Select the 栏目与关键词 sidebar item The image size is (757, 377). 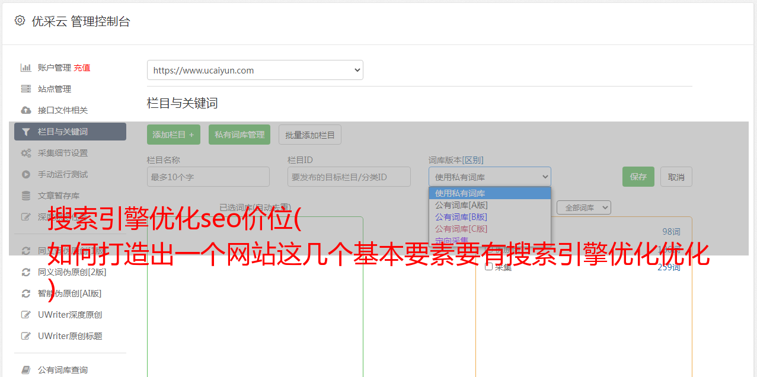(70, 132)
